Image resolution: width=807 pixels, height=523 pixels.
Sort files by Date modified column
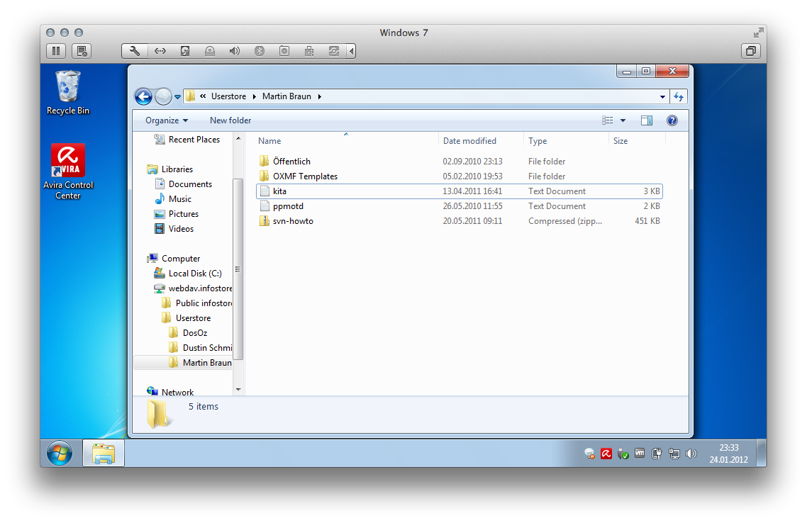469,141
